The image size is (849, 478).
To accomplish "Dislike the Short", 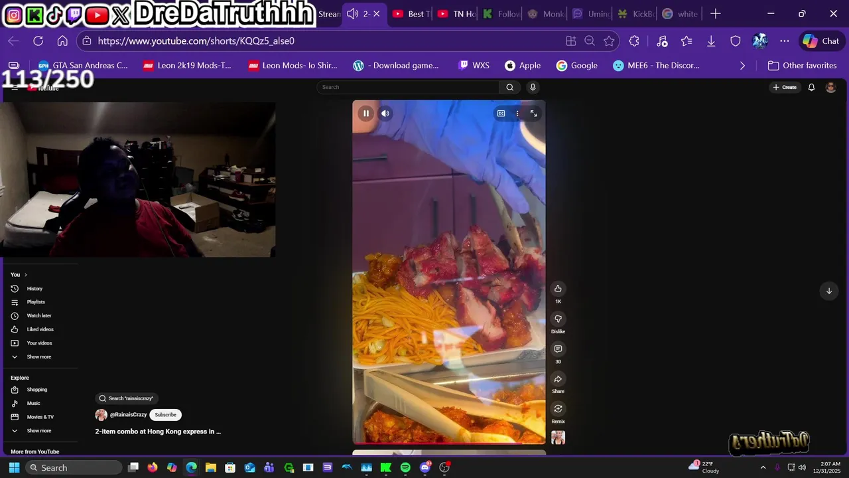I will pos(558,319).
